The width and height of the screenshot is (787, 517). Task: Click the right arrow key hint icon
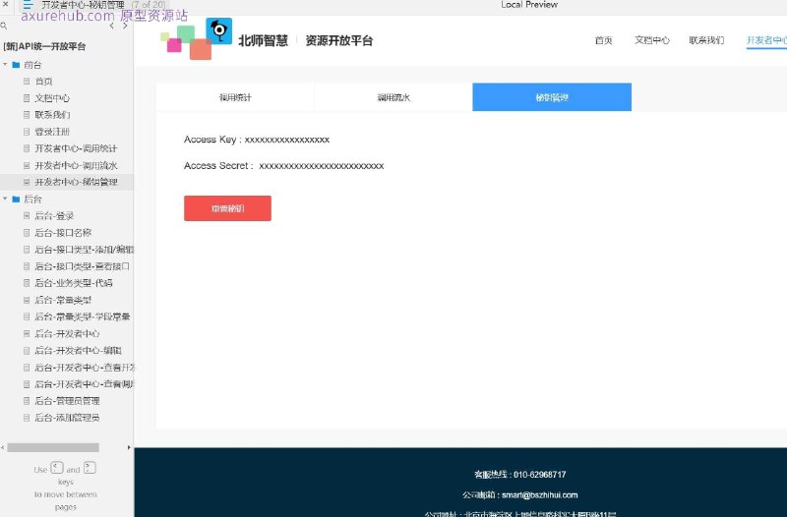[x=90, y=468]
